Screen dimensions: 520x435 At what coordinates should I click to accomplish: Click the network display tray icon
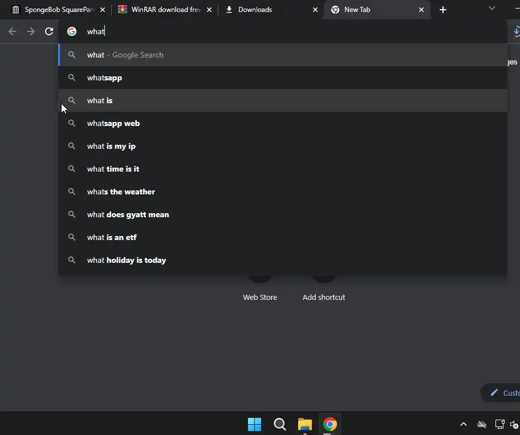pyautogui.click(x=500, y=424)
